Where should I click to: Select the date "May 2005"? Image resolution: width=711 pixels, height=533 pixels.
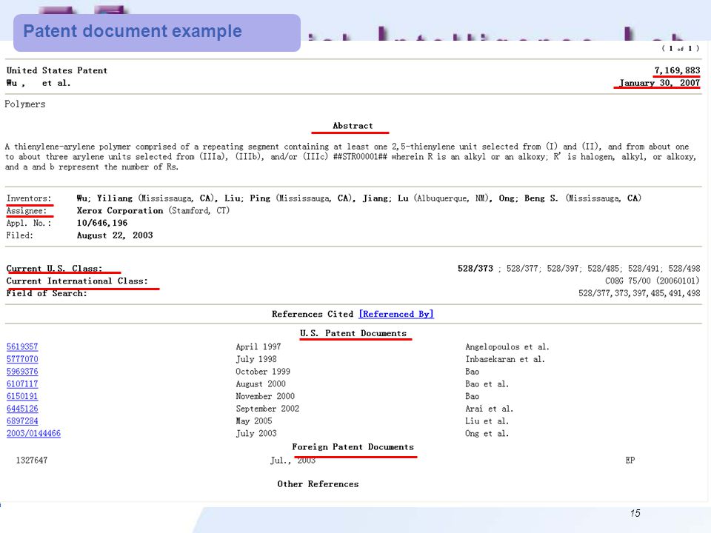pos(254,421)
